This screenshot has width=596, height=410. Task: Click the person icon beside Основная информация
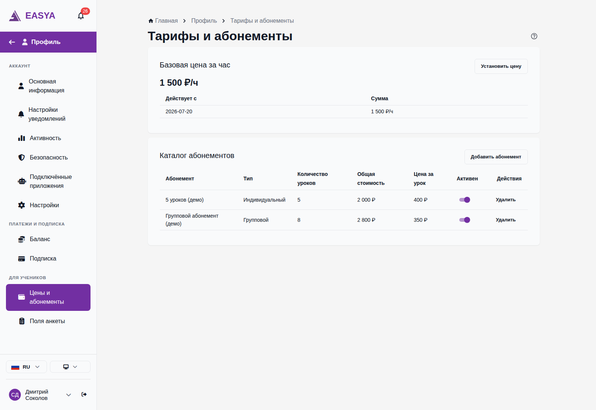coord(21,86)
